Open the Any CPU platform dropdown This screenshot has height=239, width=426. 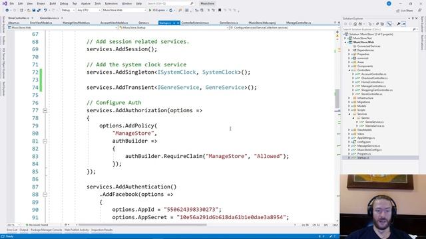click(89, 11)
